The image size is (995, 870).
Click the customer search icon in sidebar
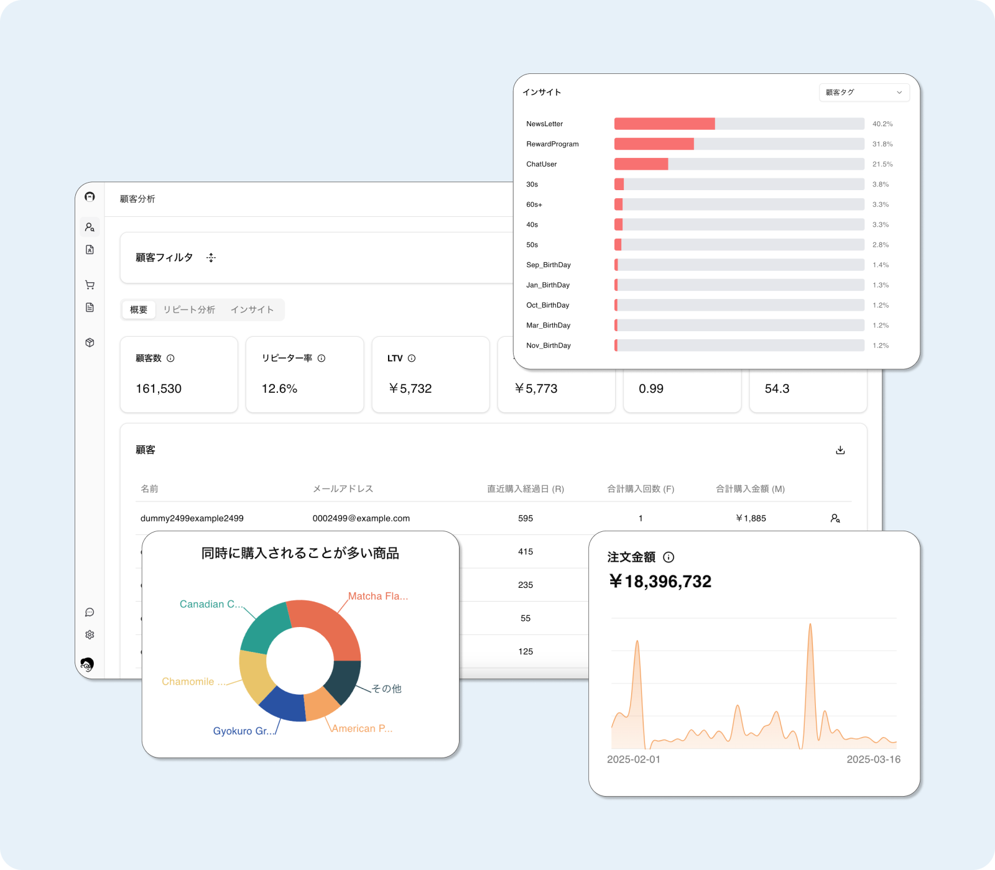[x=90, y=227]
